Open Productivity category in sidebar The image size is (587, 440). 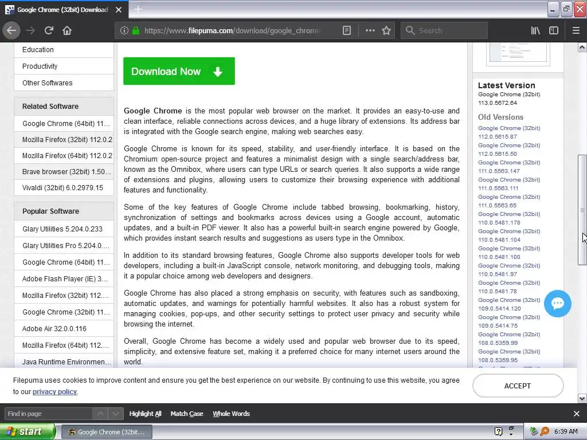click(64, 66)
